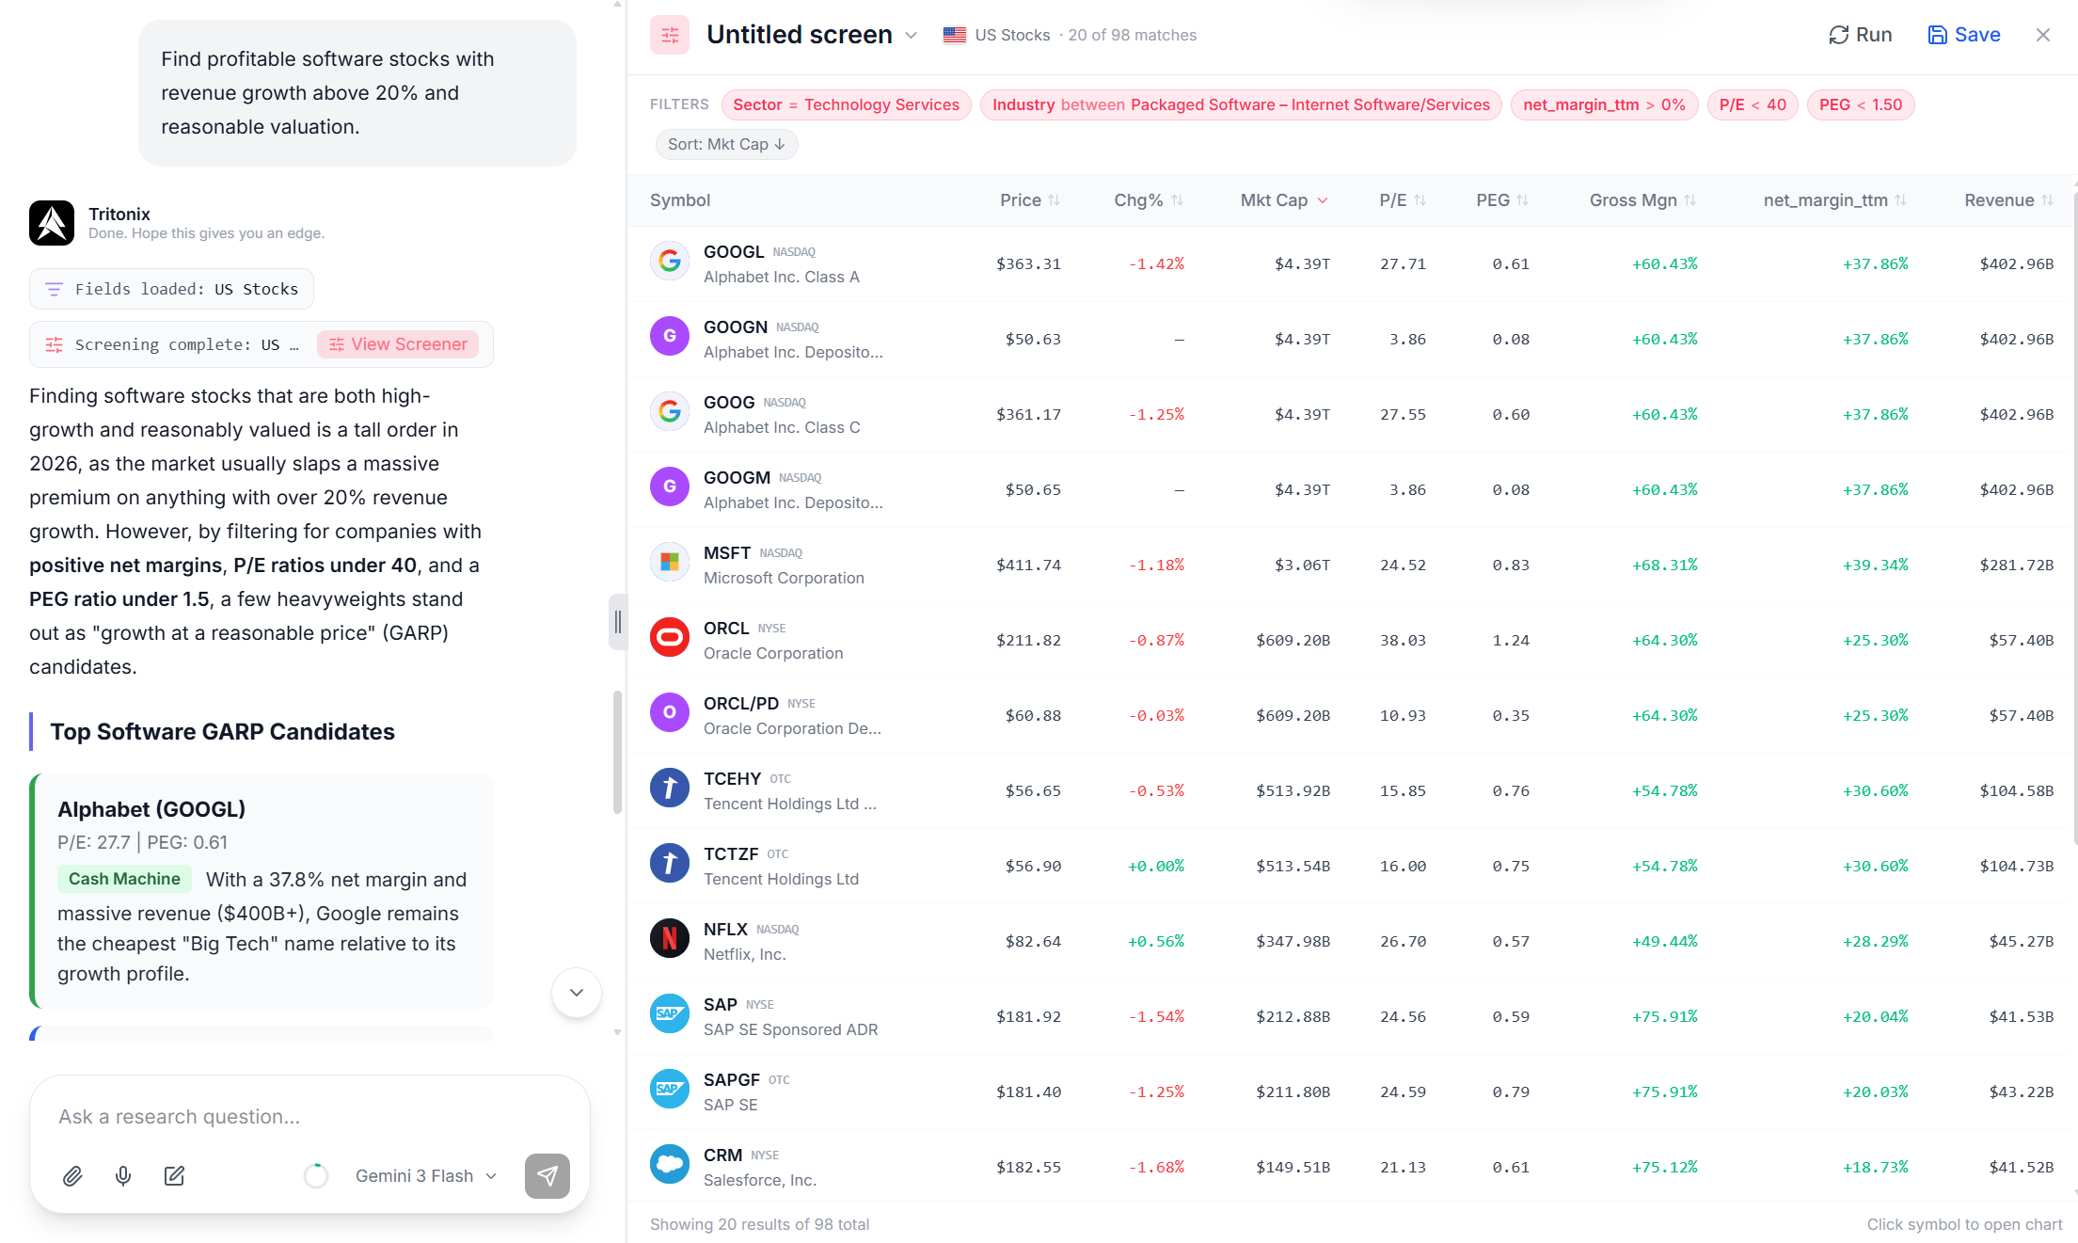Toggle the Sort: Mkt Cap chip
The image size is (2078, 1243).
(726, 144)
